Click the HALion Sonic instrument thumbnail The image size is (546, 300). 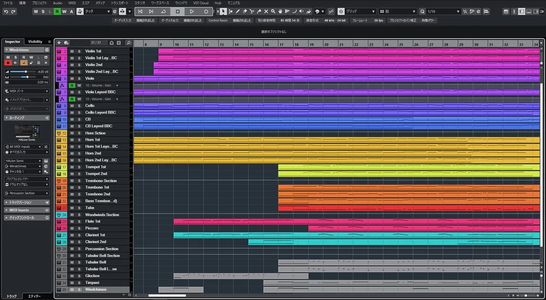27,132
